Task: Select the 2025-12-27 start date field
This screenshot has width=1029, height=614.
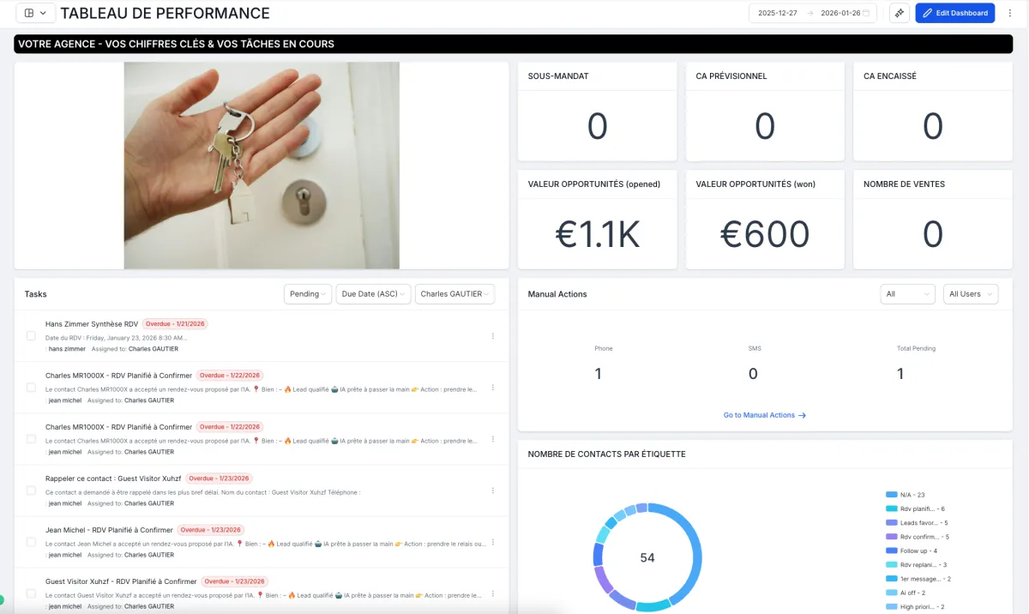Action: tap(779, 13)
